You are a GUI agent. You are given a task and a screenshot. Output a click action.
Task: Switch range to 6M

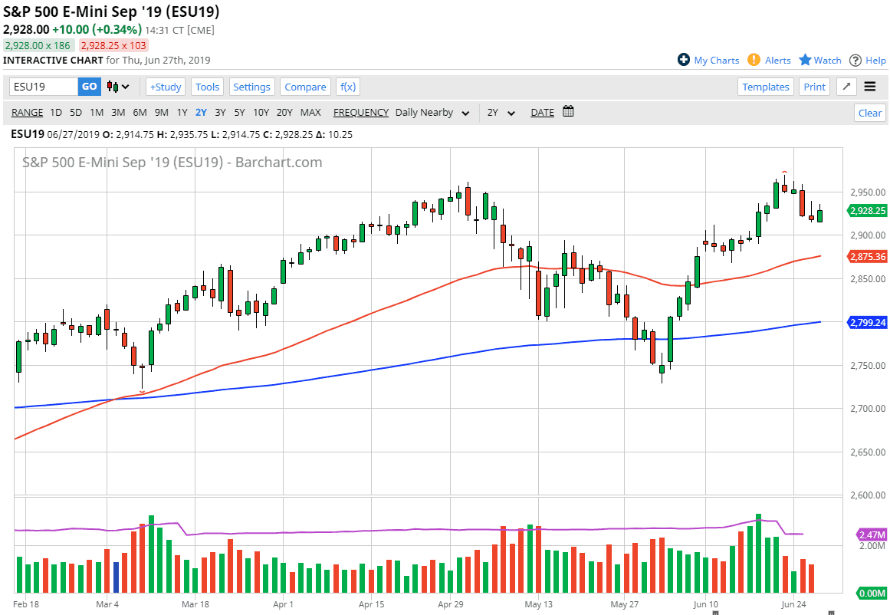pos(140,113)
